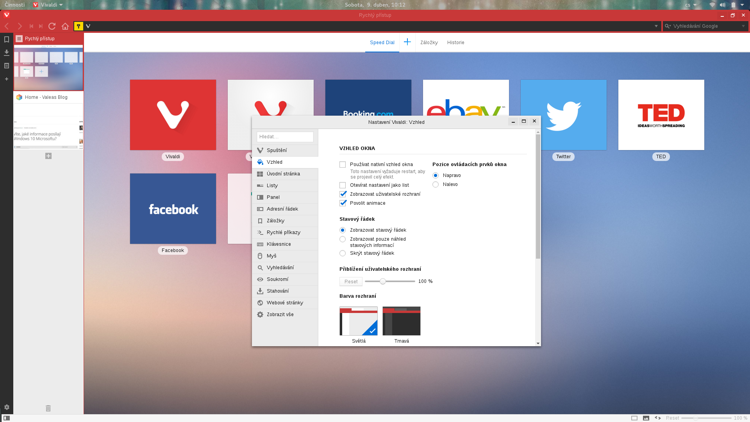Open the Downloads side panel
Viewport: 750px width, 422px height.
pos(7,52)
